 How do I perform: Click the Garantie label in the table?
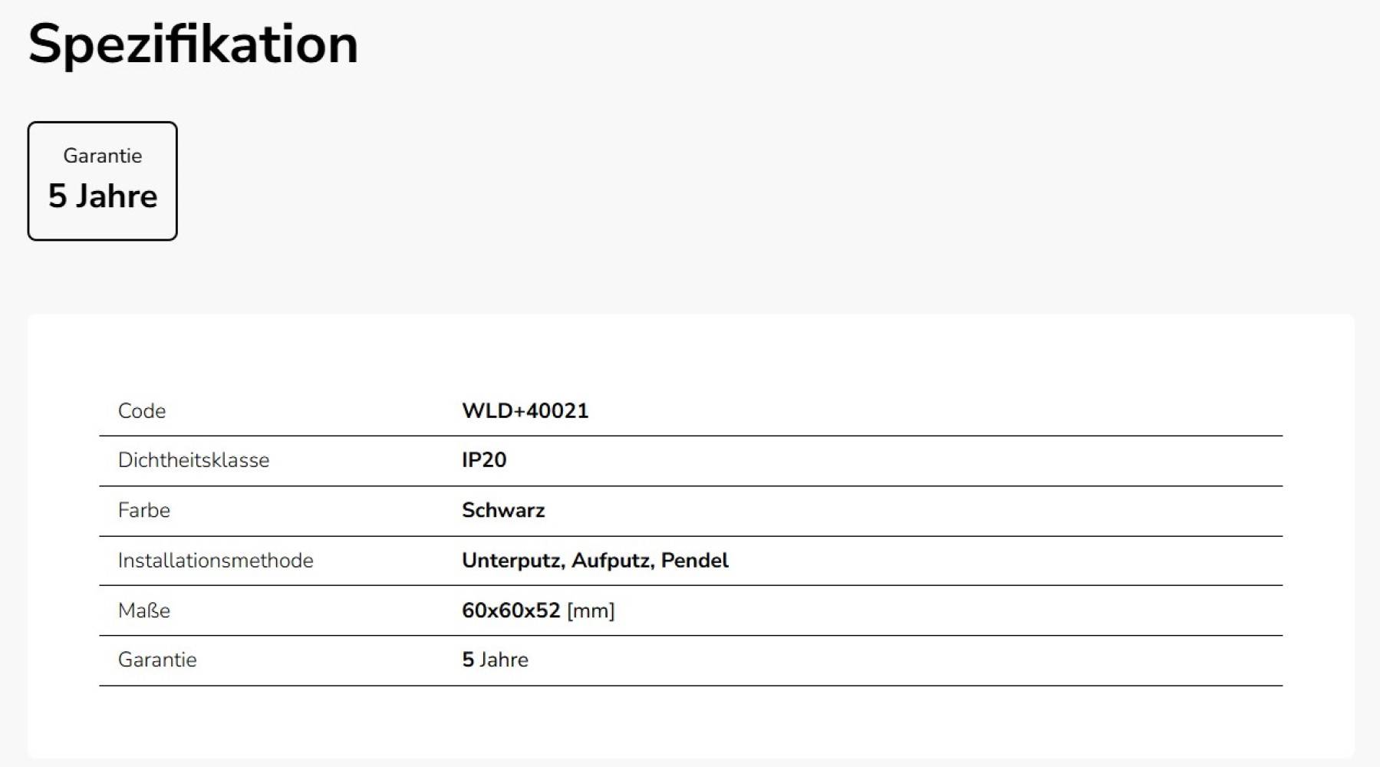pyautogui.click(x=157, y=660)
